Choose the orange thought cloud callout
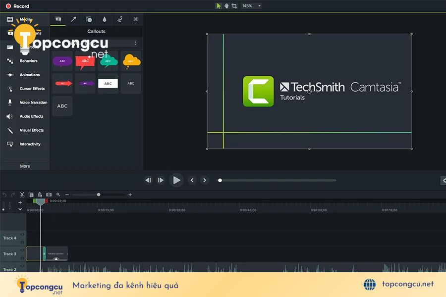 point(131,61)
